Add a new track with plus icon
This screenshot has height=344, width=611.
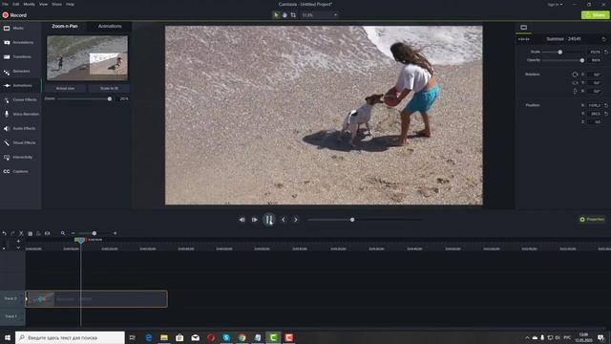pos(18,241)
